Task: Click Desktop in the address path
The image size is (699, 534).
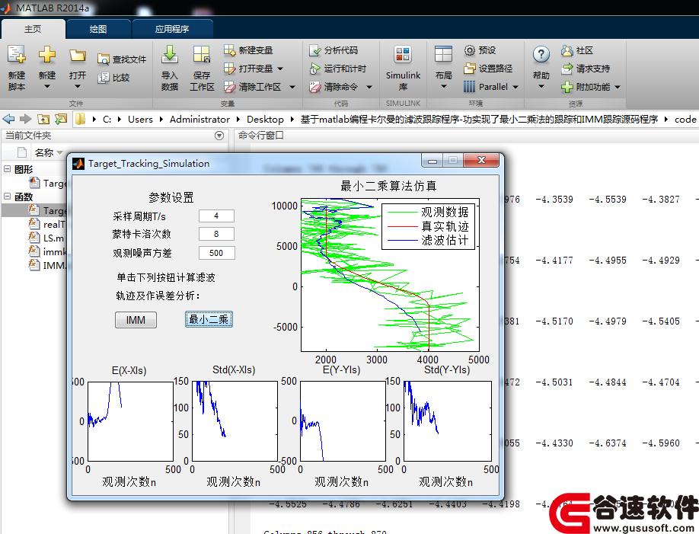Action: point(265,120)
